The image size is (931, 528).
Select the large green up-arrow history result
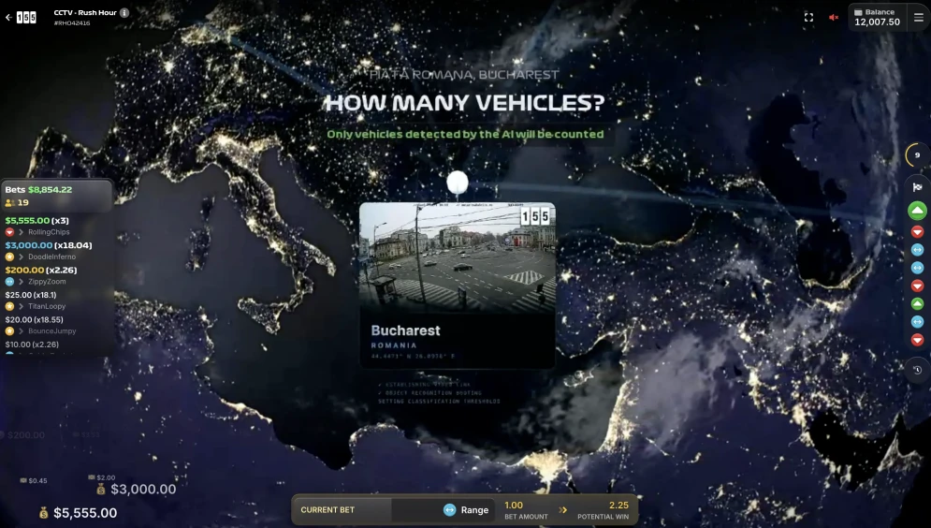click(x=917, y=211)
